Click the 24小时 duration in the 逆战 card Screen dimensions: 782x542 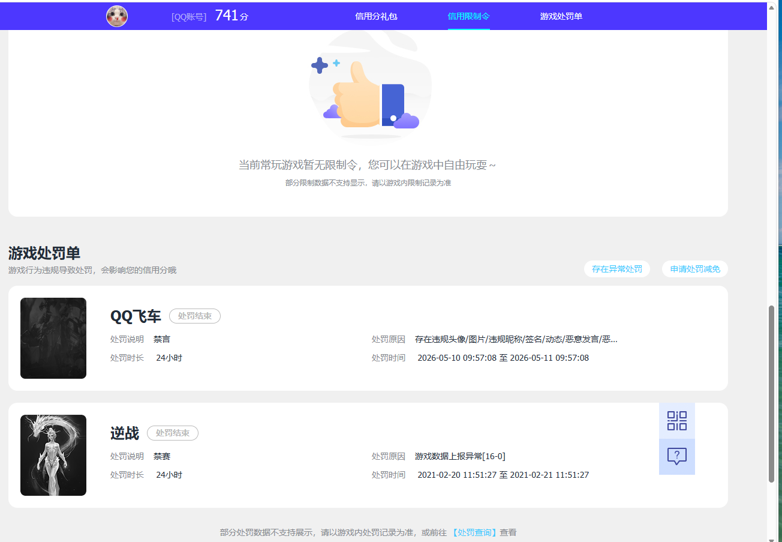(x=169, y=475)
